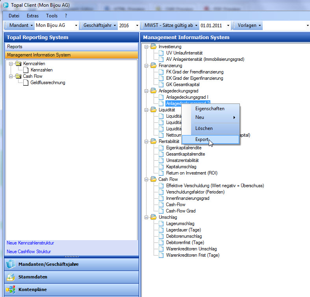Click the Geldflussrechnung document icon

pos(26,83)
